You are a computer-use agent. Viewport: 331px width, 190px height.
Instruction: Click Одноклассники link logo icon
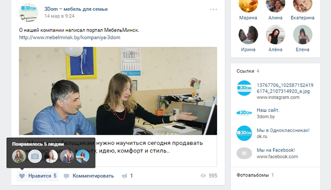click(244, 133)
